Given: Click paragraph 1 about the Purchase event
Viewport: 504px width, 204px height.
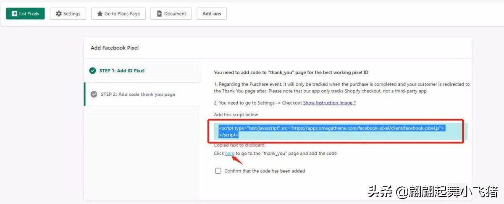Looking at the screenshot, I should tap(342, 88).
